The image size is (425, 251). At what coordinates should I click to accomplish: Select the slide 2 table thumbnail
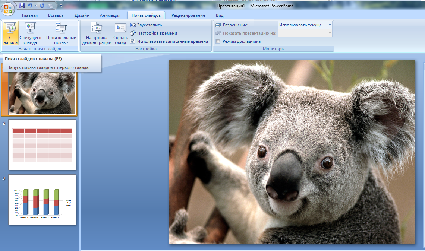[42, 144]
